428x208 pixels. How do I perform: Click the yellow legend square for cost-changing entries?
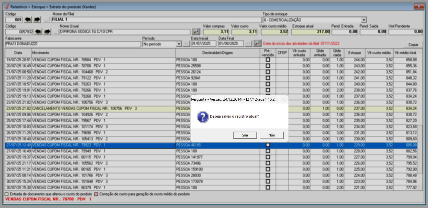(7, 194)
